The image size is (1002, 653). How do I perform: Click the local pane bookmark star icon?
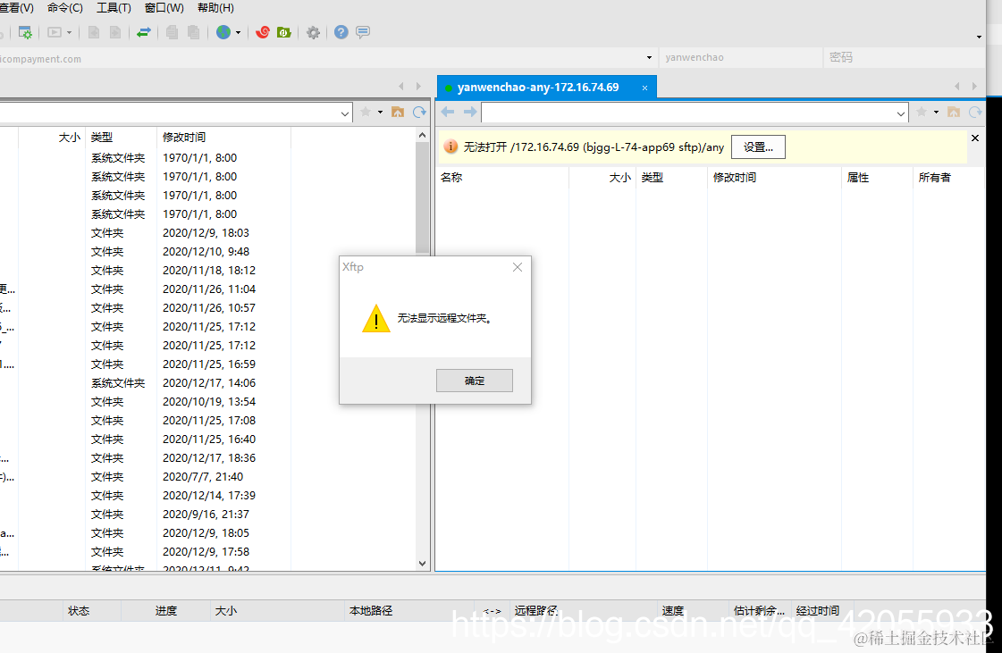click(x=366, y=112)
